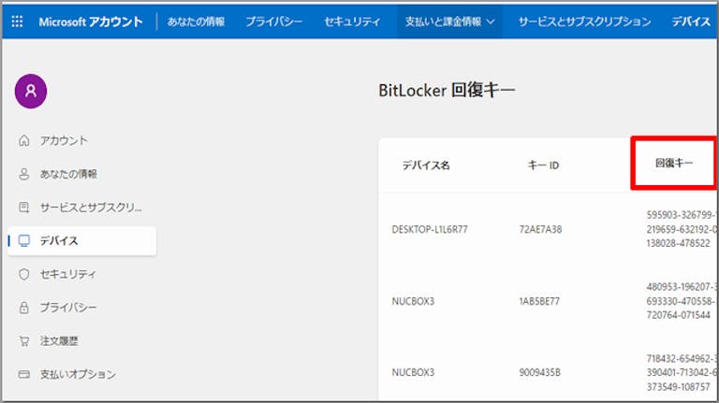Image resolution: width=719 pixels, height=403 pixels.
Task: Open プライバシー in top navigation
Action: coord(273,22)
